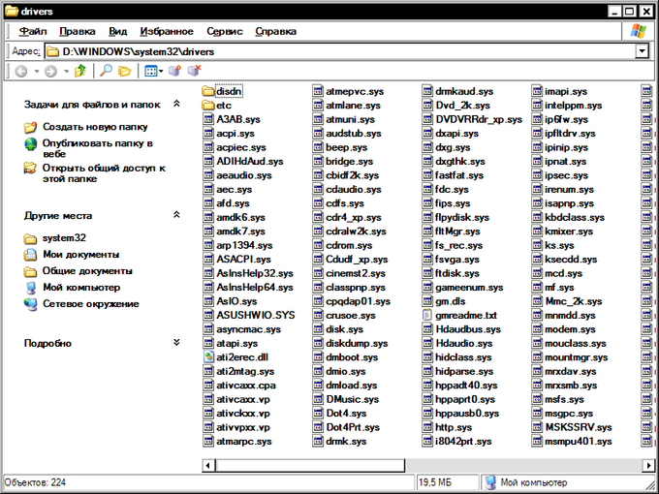Click the atmepvc.sys file icon
The height and width of the screenshot is (494, 659).
(318, 91)
